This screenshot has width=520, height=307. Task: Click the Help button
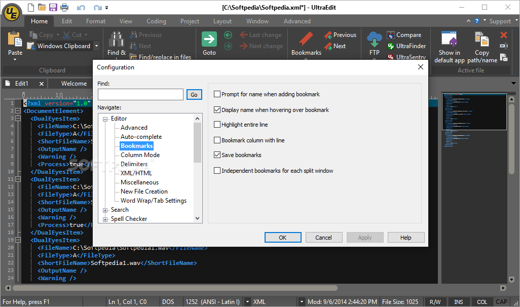405,238
